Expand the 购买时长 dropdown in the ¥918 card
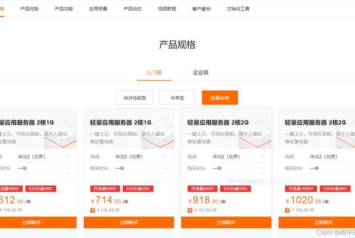This screenshot has width=355, height=238. pyautogui.click(x=239, y=168)
